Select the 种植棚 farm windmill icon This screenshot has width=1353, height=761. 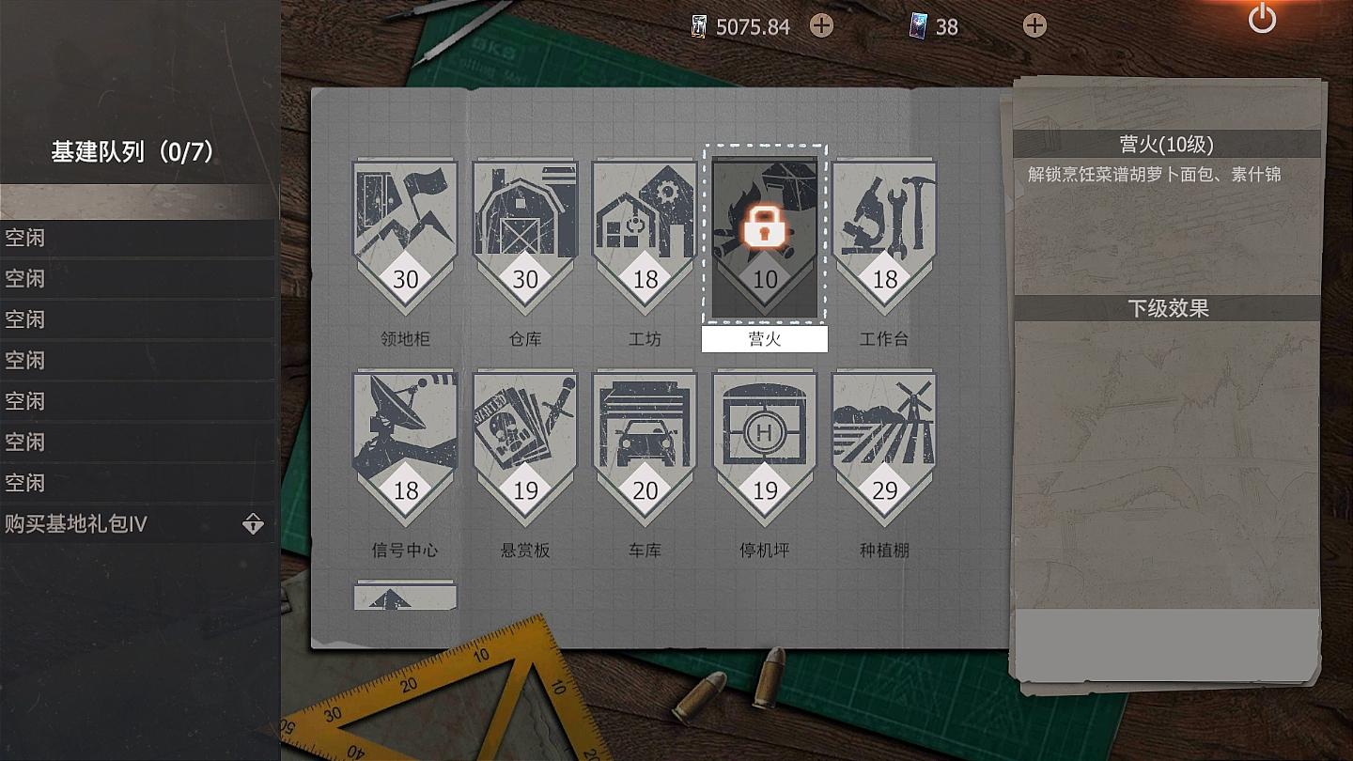point(884,448)
